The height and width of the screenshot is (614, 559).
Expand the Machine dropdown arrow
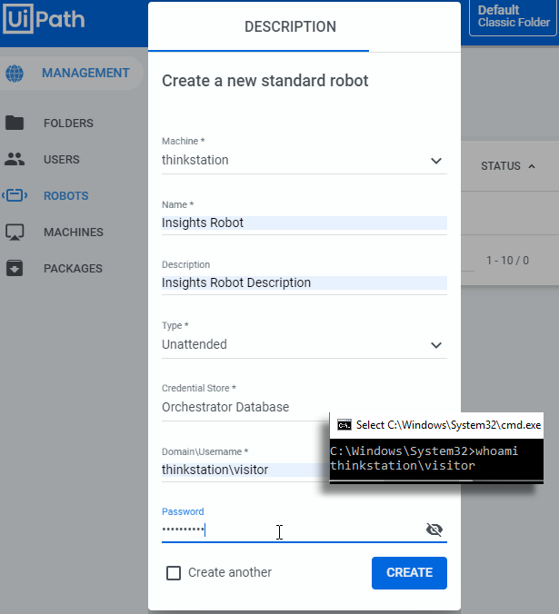[x=435, y=161]
